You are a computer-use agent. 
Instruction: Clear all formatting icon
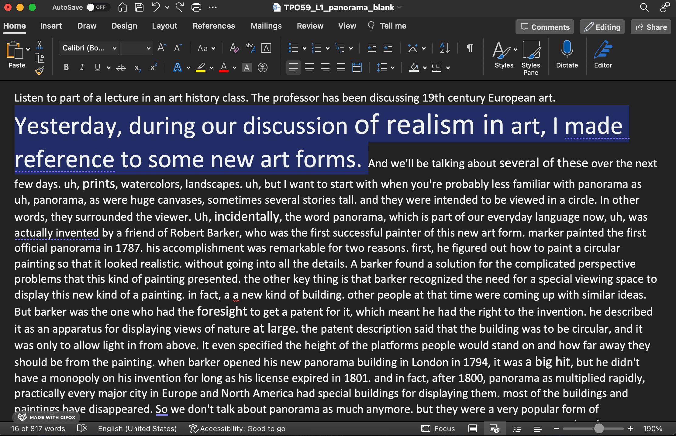[x=234, y=48]
